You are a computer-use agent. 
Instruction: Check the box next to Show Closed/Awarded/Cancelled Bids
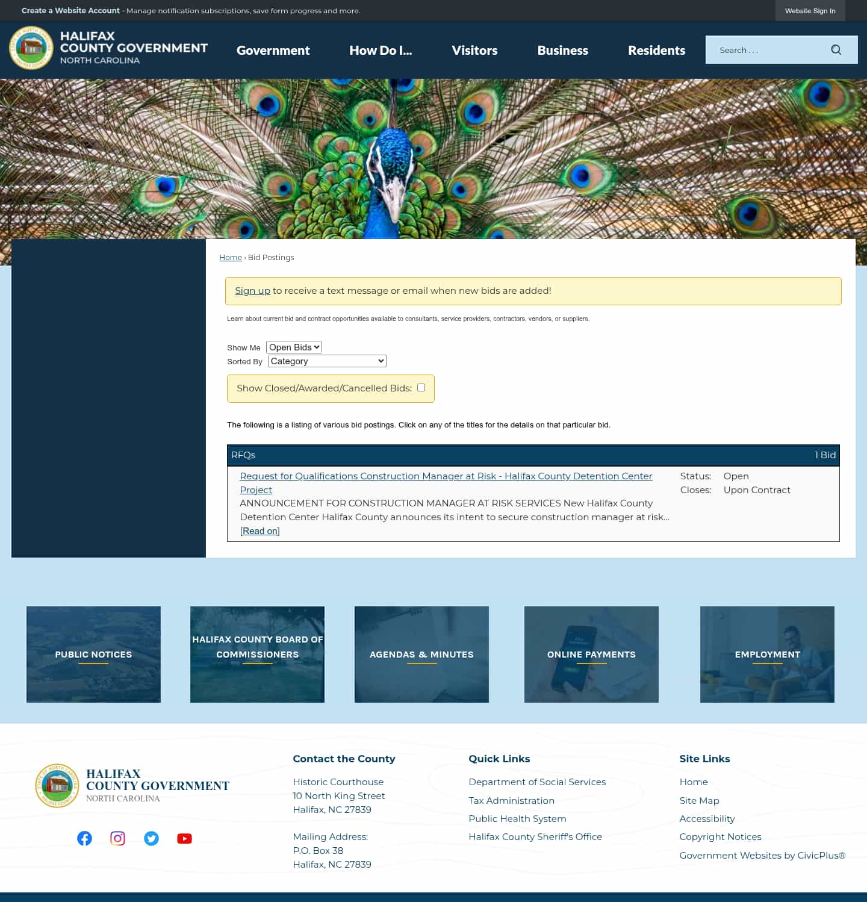pos(421,387)
